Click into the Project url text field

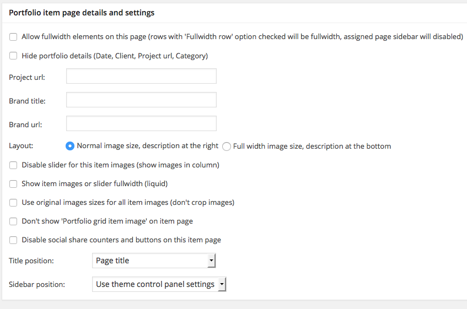[141, 77]
